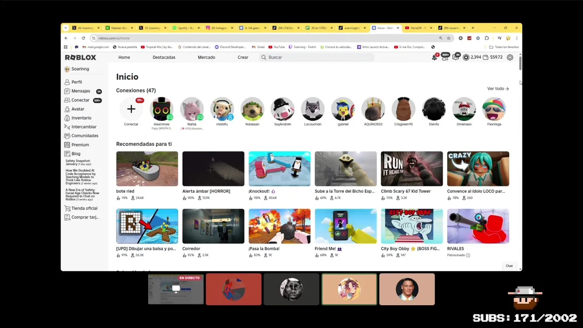Open Climb Scary 67 Kid Tower game

point(412,169)
